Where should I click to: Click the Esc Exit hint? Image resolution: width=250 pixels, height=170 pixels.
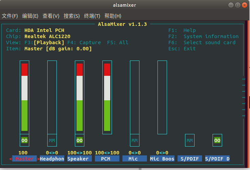pyautogui.click(x=182, y=49)
